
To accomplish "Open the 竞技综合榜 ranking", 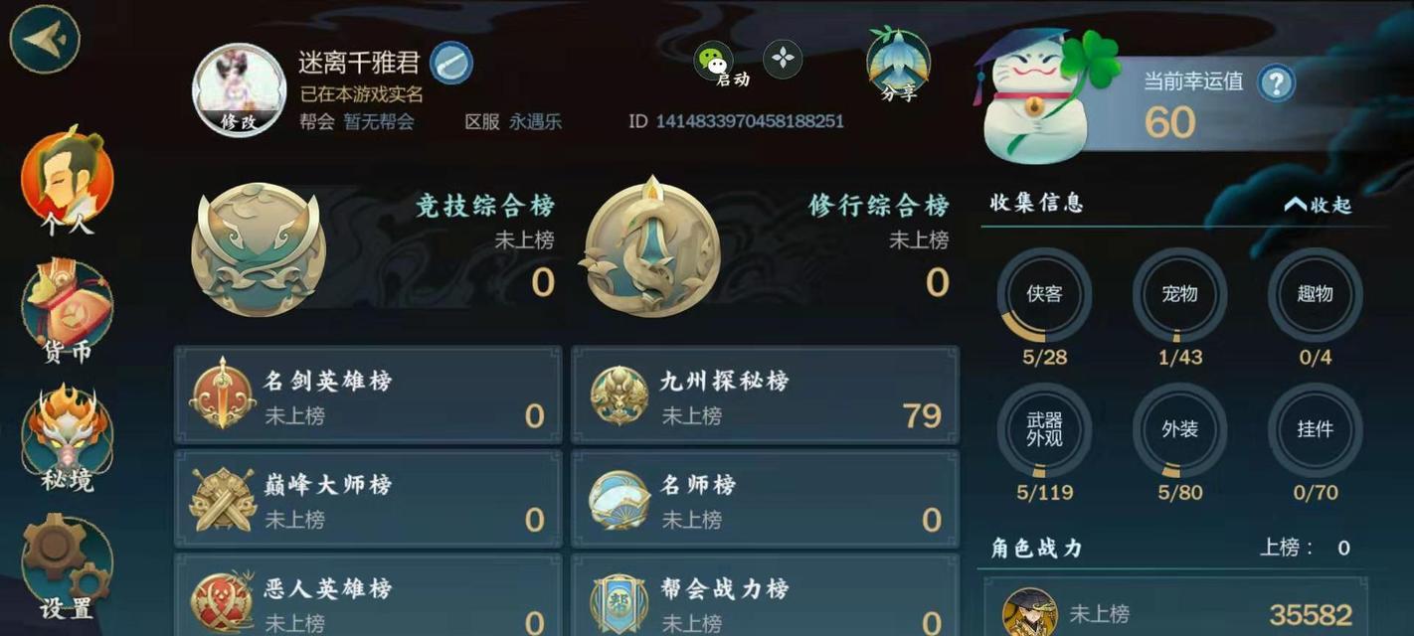I will (x=374, y=248).
